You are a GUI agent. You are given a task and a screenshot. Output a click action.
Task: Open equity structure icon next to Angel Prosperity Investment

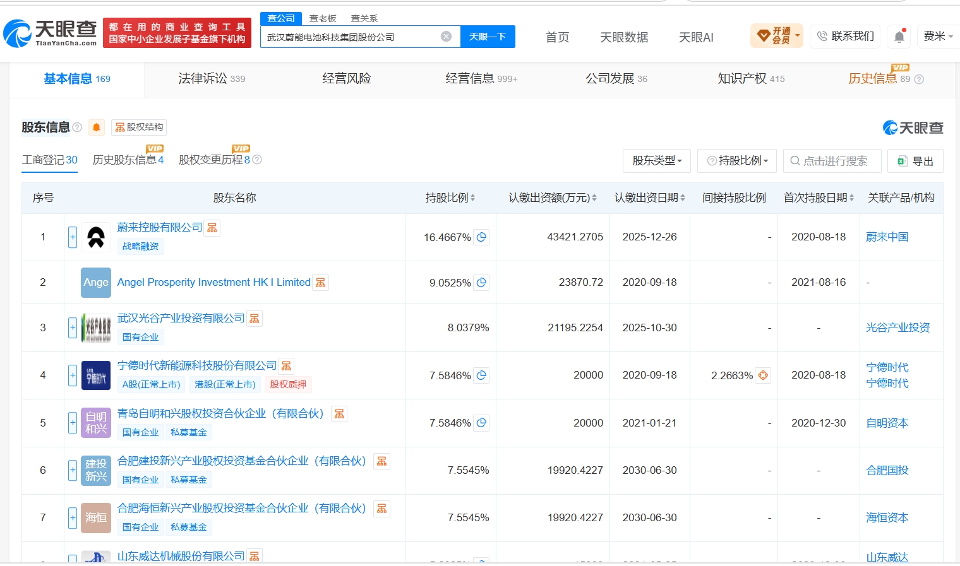point(321,283)
